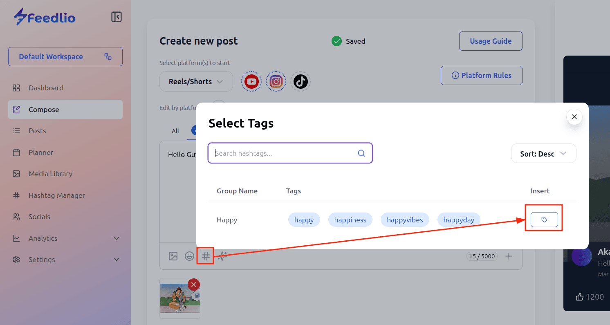The height and width of the screenshot is (325, 610).
Task: Toggle the YouTube platform selection
Action: pyautogui.click(x=251, y=82)
